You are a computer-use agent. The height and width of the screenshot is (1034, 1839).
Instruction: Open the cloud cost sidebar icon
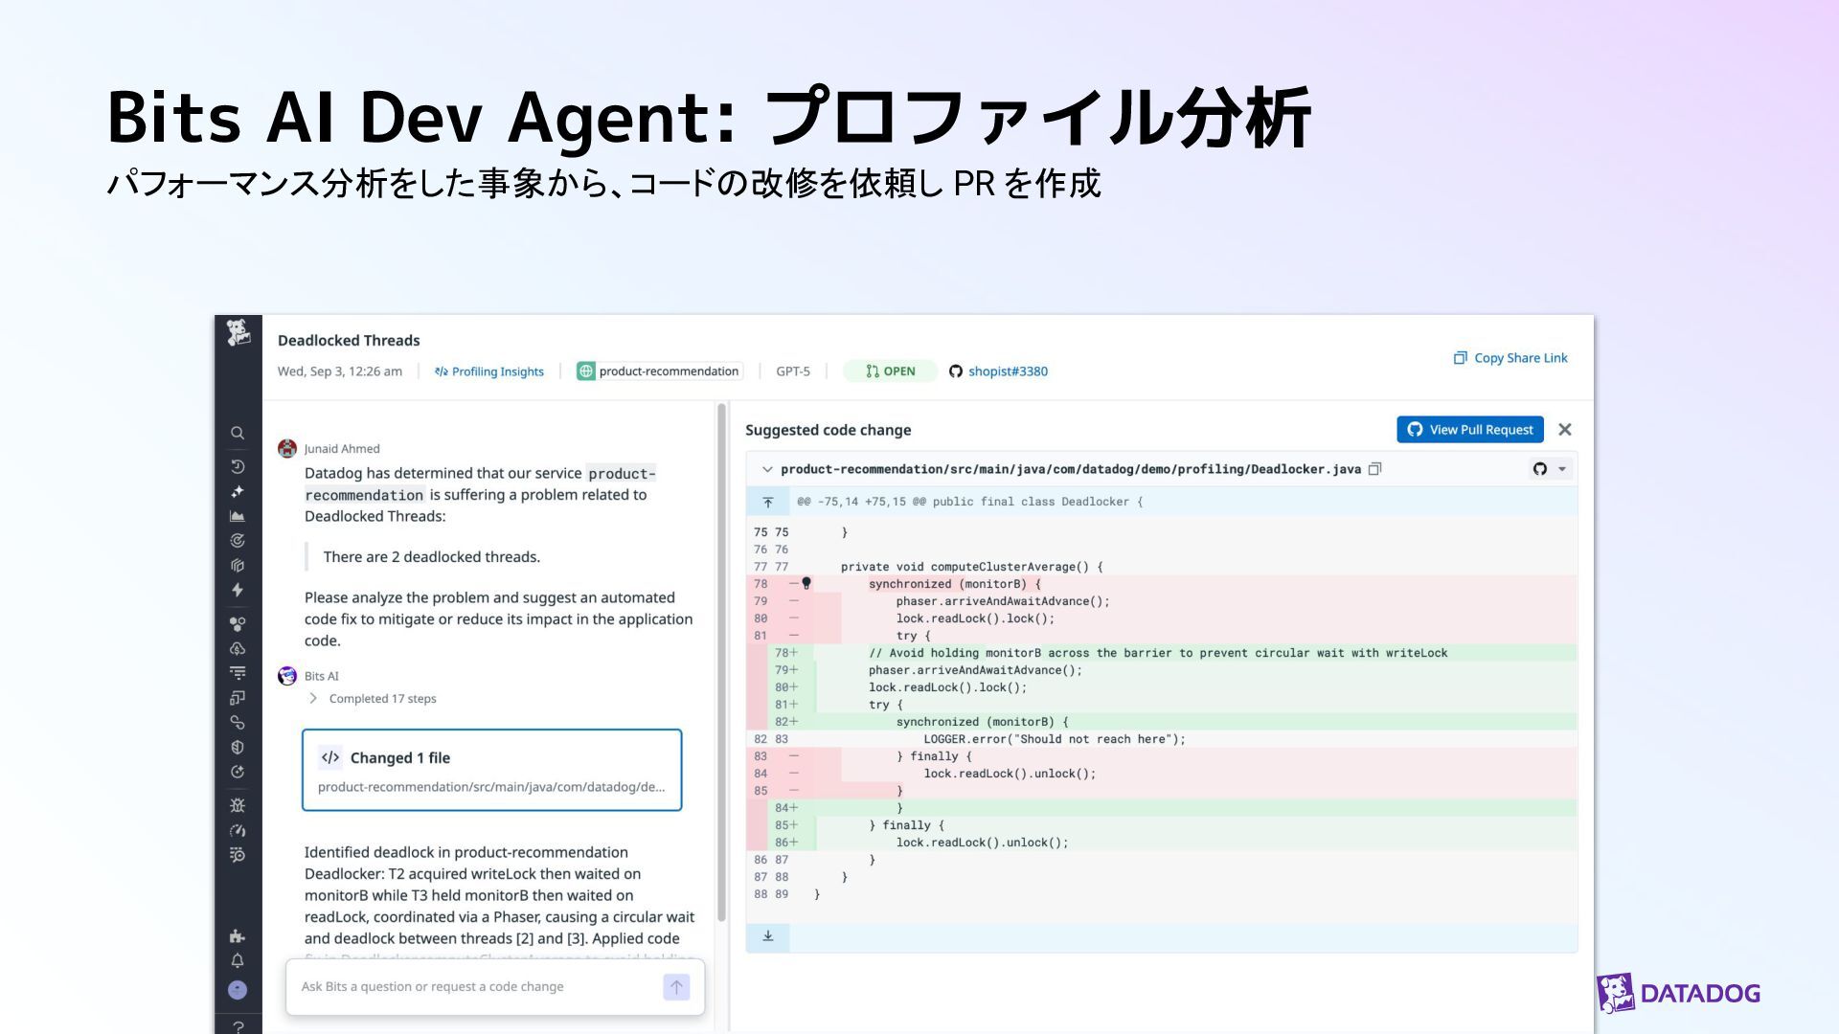tap(238, 648)
